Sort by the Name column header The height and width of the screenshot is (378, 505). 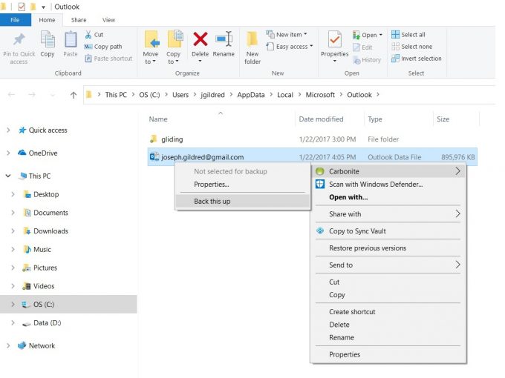coord(158,119)
